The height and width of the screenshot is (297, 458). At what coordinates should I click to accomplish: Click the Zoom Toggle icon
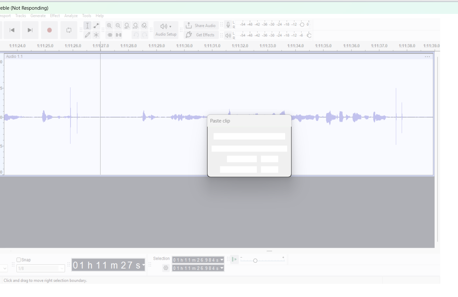[x=144, y=26]
